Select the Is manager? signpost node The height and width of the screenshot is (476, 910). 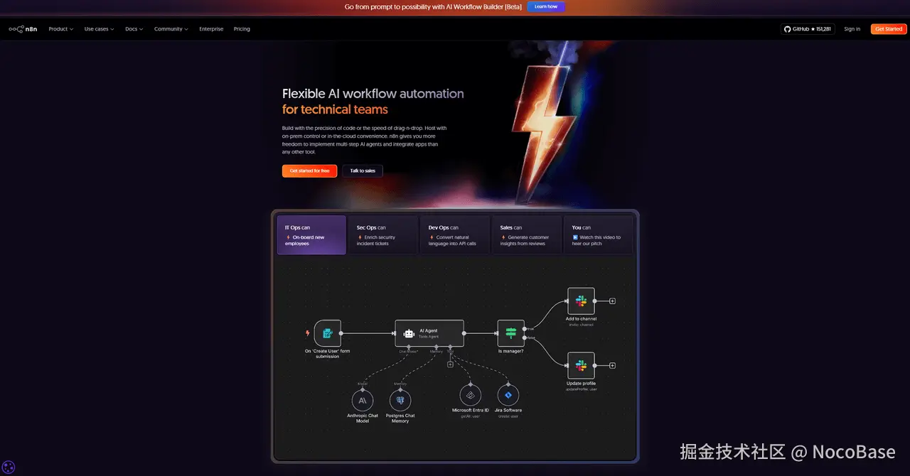(510, 332)
